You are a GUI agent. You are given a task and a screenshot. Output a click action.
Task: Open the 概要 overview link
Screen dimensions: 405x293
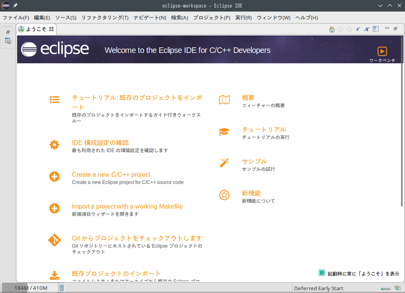[248, 98]
